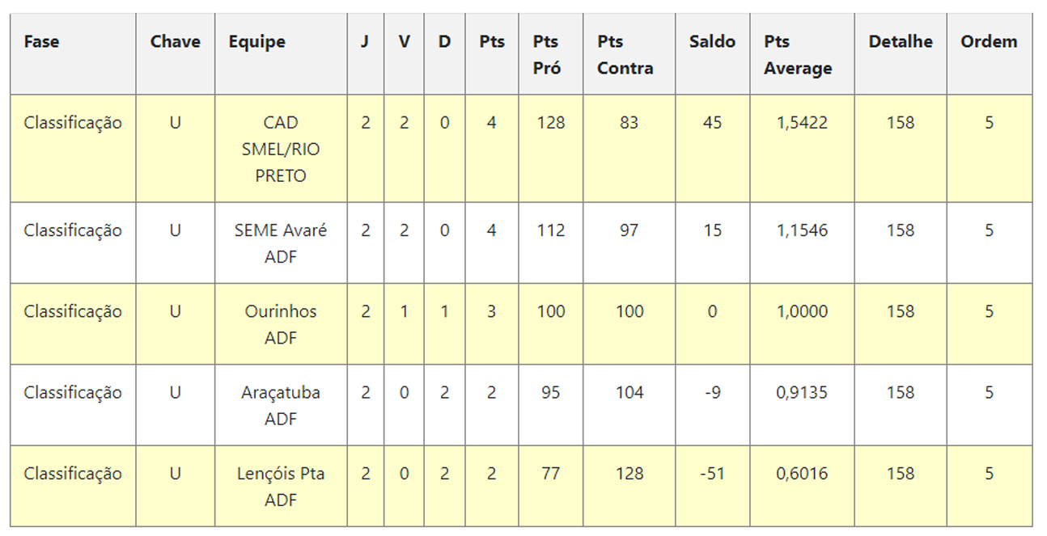Click the saldo value 45
Image resolution: width=1047 pixels, height=536 pixels.
(x=712, y=123)
